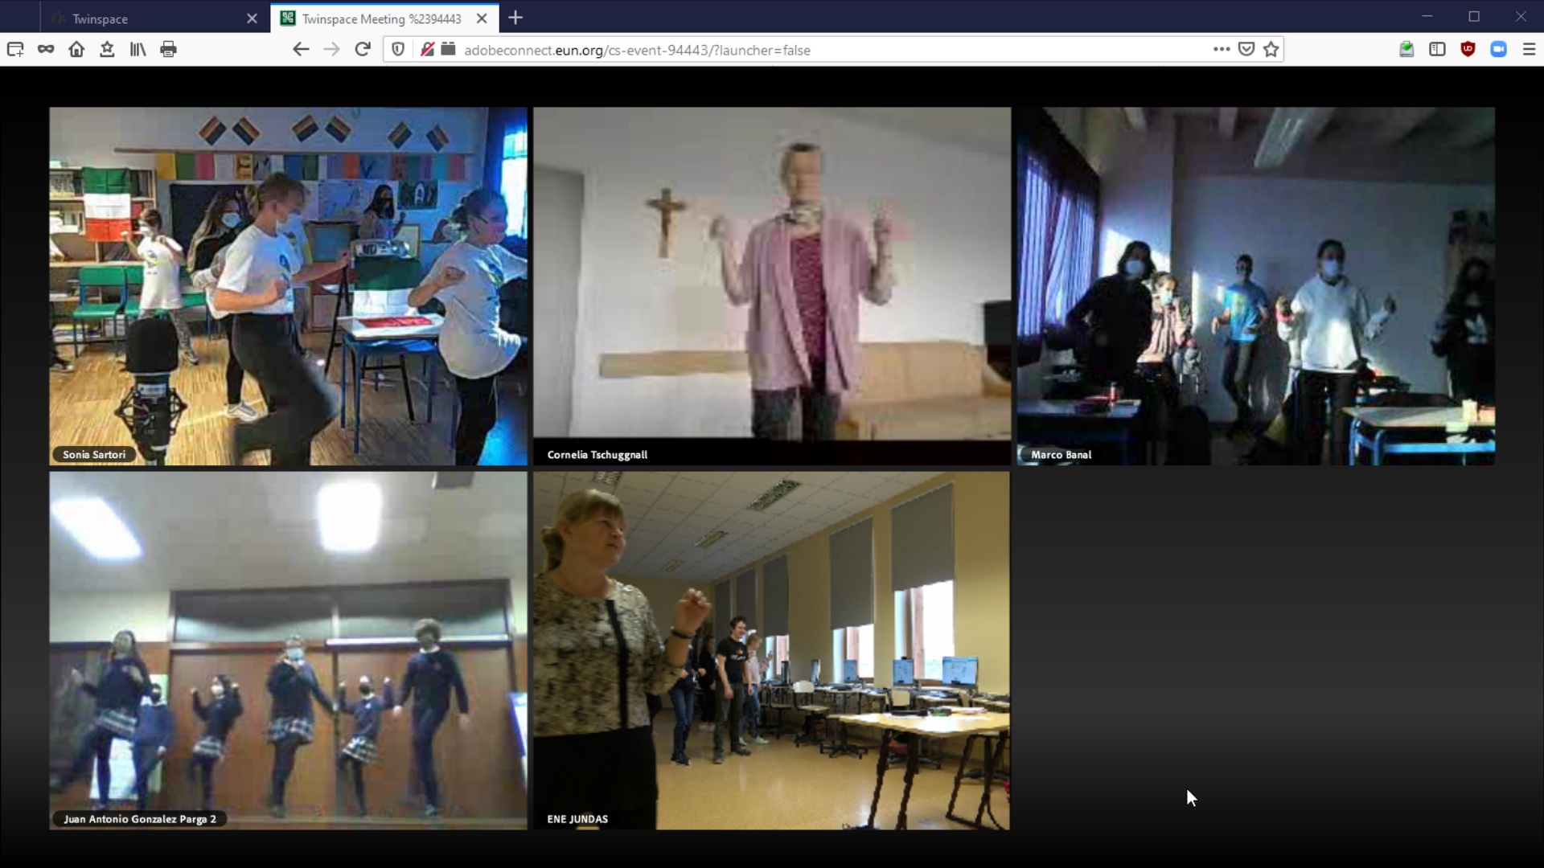Screen dimensions: 1544x868
Task: Select Sonia Sartori video tile
Action: pos(288,286)
